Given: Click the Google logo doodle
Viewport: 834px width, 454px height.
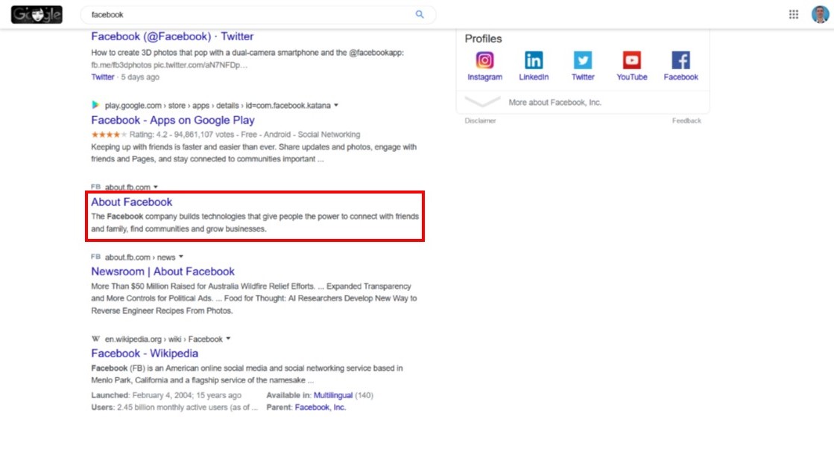Looking at the screenshot, I should pyautogui.click(x=37, y=14).
